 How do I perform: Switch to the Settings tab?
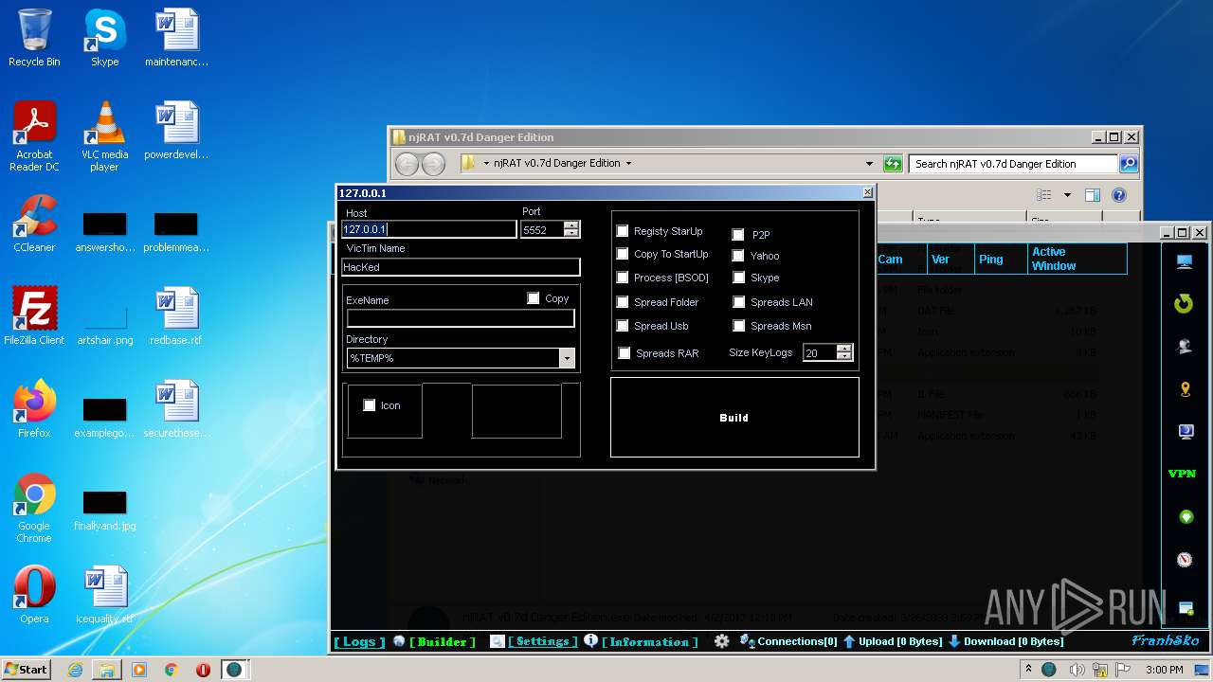pos(542,641)
